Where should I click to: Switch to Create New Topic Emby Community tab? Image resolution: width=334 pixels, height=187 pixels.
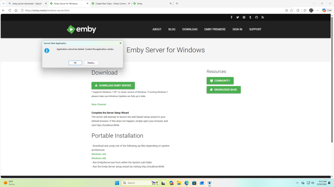click(x=110, y=4)
